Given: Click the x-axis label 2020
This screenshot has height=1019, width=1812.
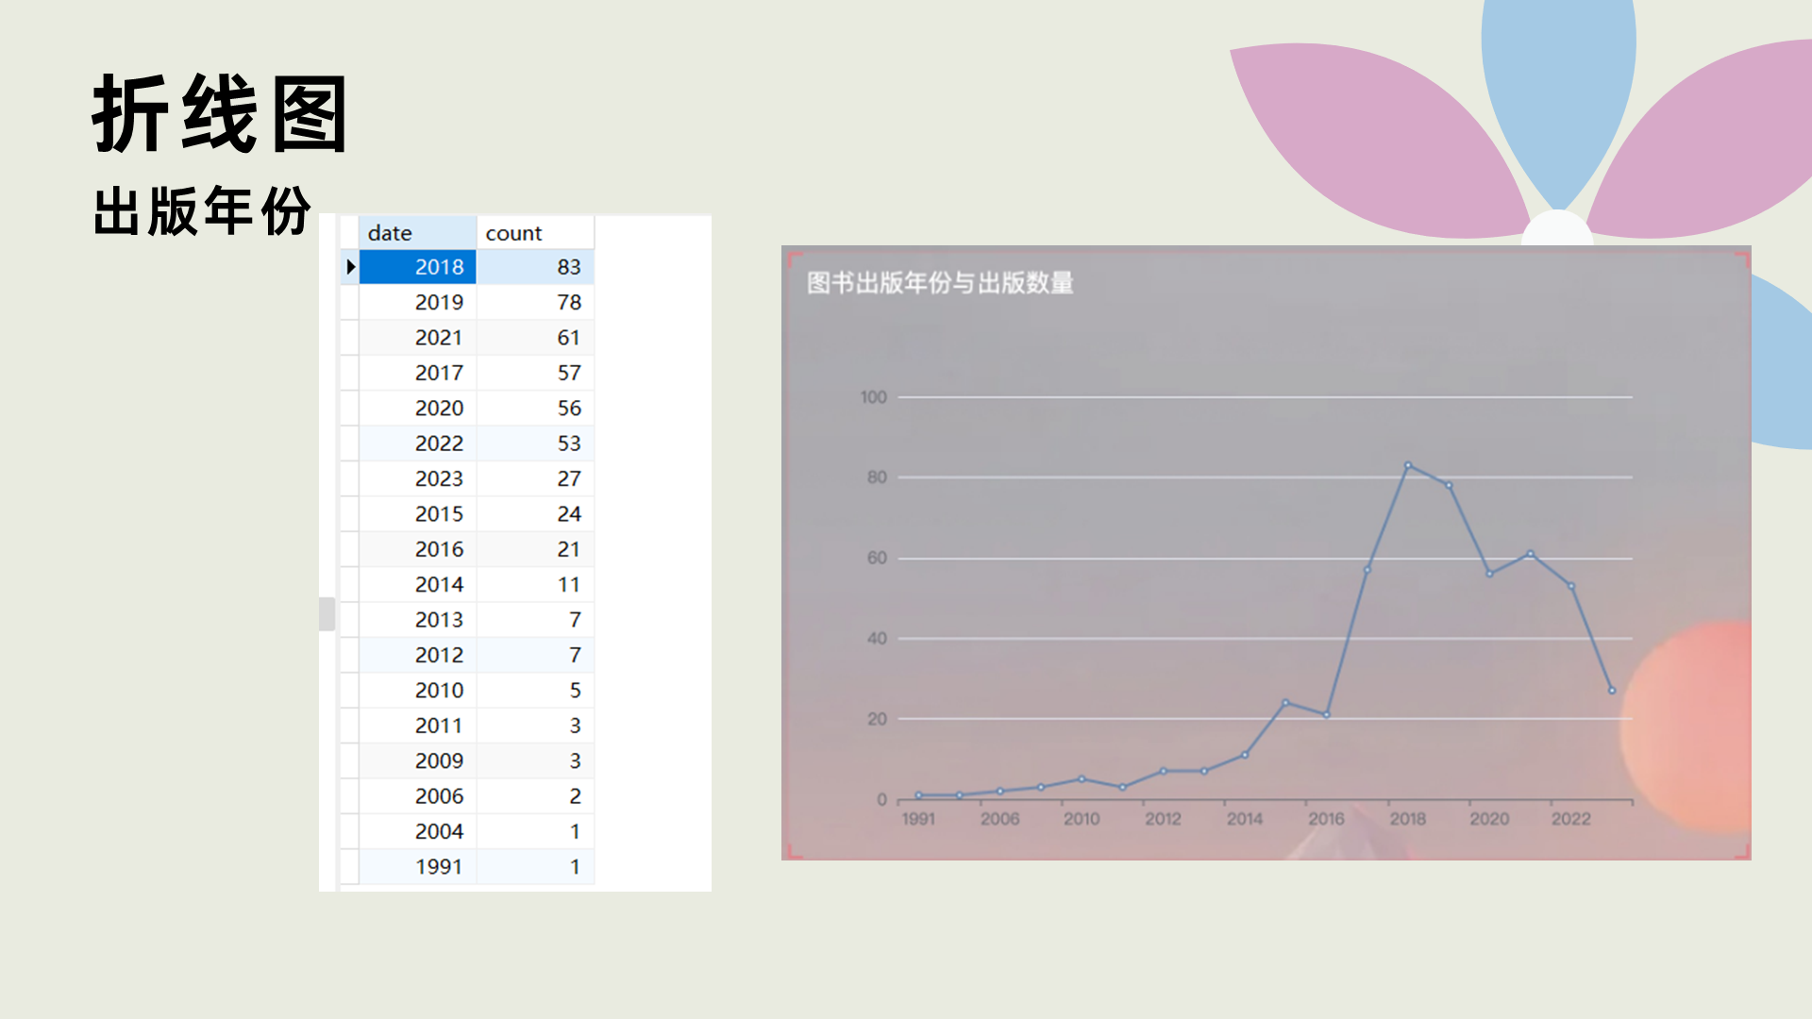Looking at the screenshot, I should [1489, 819].
